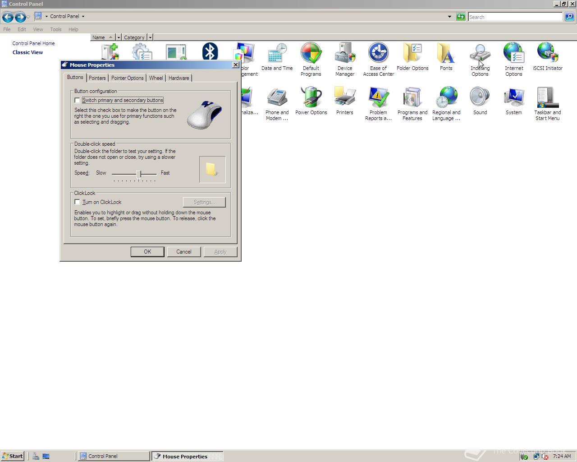Screen dimensions: 577x462
Task: Open the AutoPlay icon
Action: [176, 51]
